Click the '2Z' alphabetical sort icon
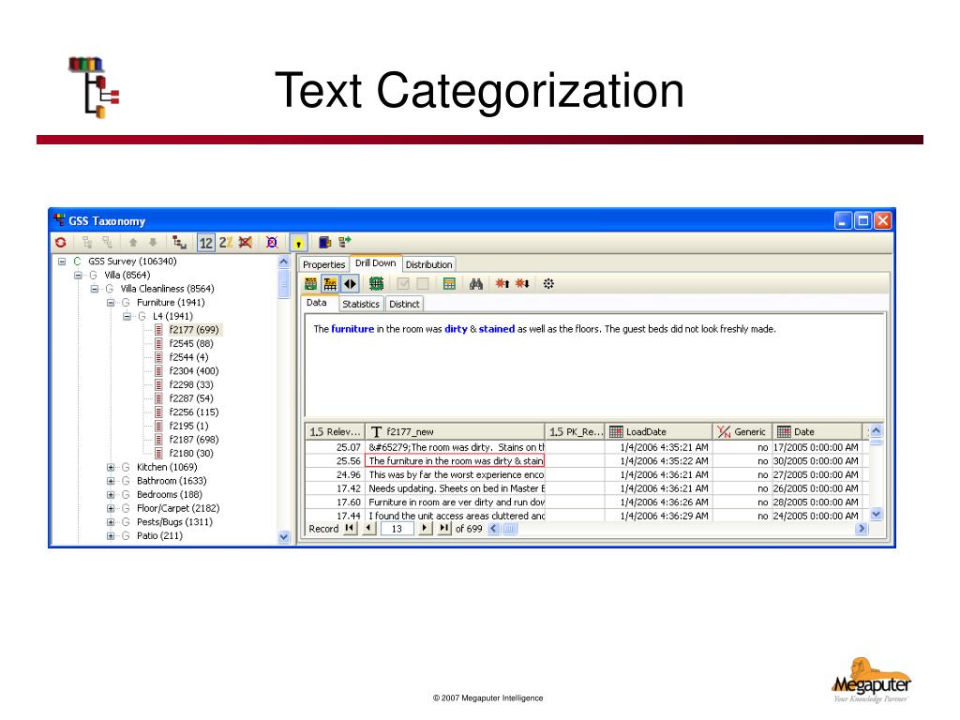This screenshot has width=960, height=720. point(226,243)
